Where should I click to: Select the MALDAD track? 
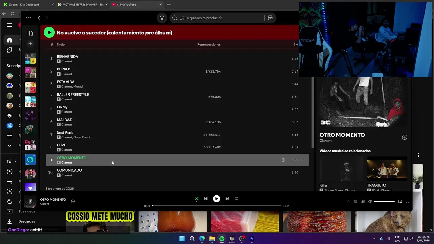pyautogui.click(x=177, y=122)
